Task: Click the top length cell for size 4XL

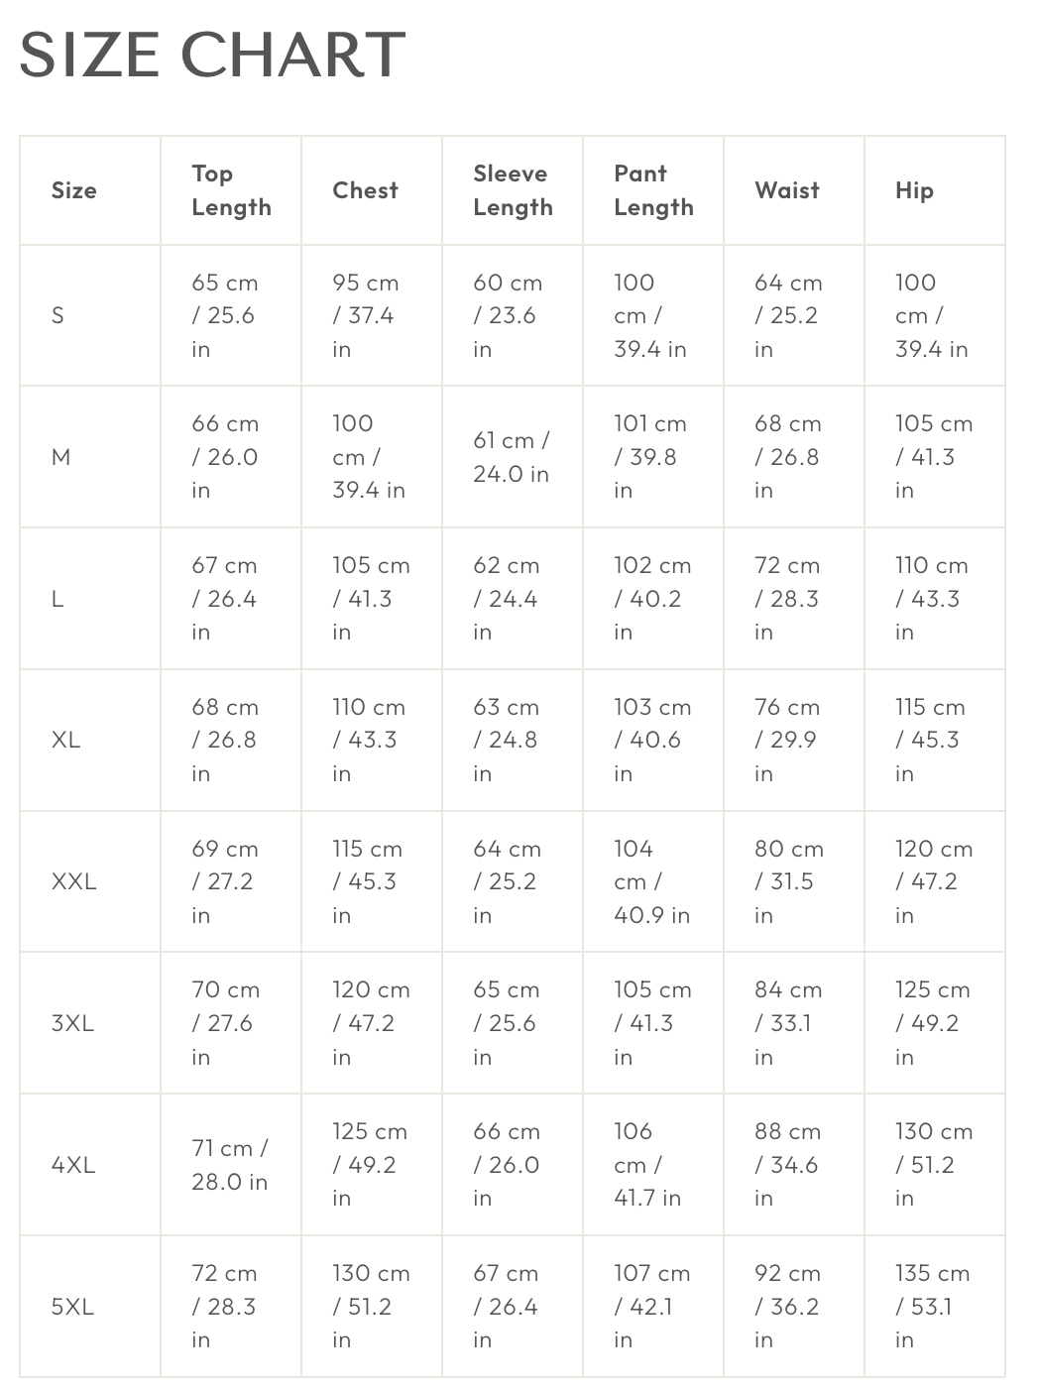Action: click(x=230, y=1165)
